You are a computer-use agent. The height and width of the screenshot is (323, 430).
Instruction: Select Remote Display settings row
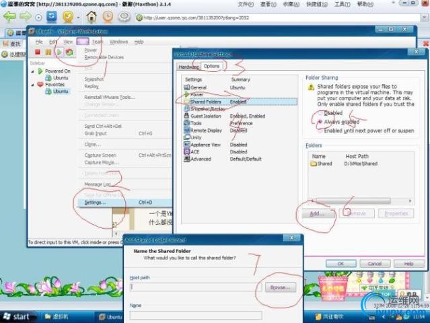(x=203, y=131)
